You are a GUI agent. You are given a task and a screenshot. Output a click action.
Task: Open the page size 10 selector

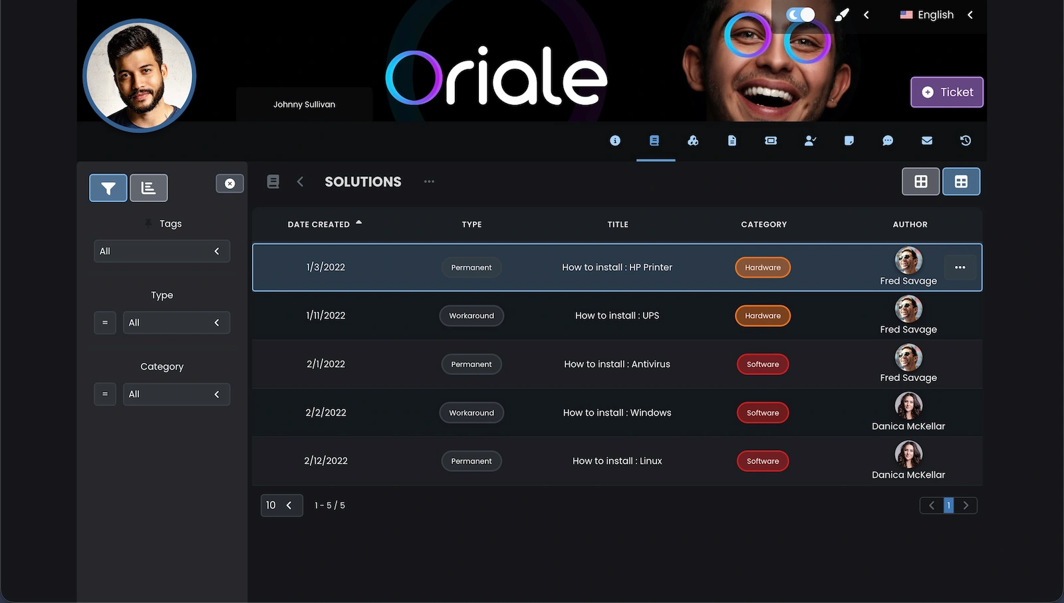click(281, 505)
